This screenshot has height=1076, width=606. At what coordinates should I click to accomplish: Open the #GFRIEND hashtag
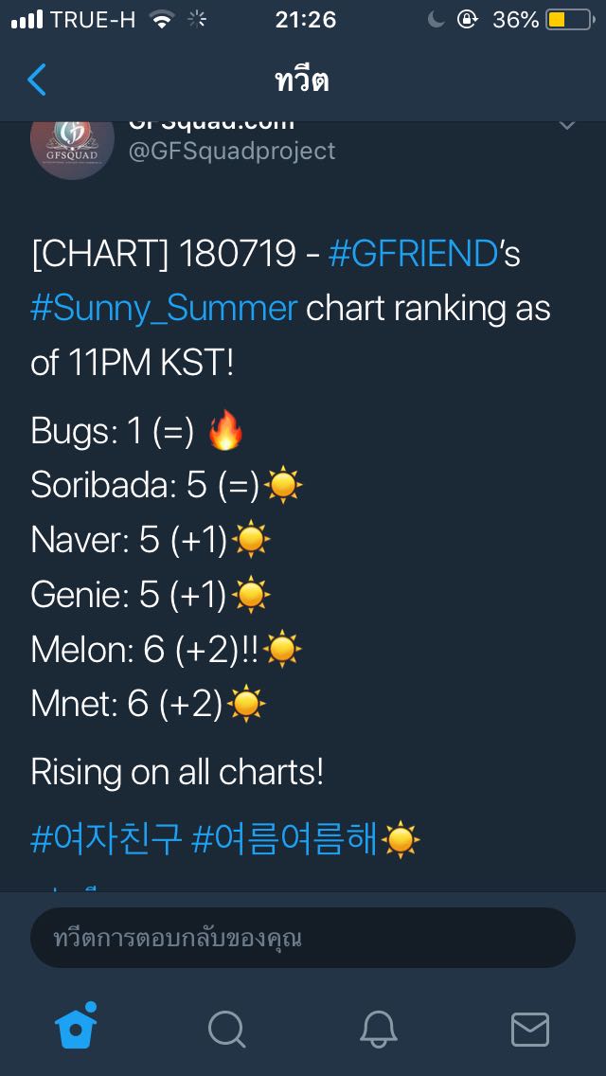tap(413, 254)
